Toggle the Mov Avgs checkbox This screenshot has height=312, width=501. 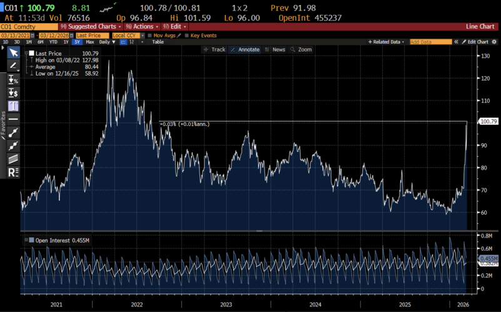pos(149,36)
